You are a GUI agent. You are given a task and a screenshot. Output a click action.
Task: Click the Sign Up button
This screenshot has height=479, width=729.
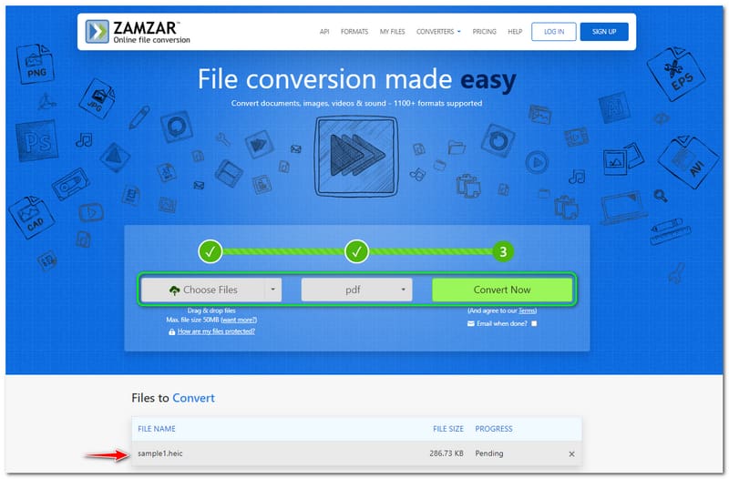[x=604, y=32]
